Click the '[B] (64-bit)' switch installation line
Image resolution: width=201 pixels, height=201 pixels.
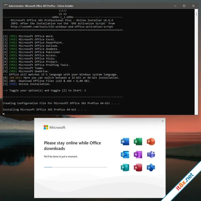61,78
